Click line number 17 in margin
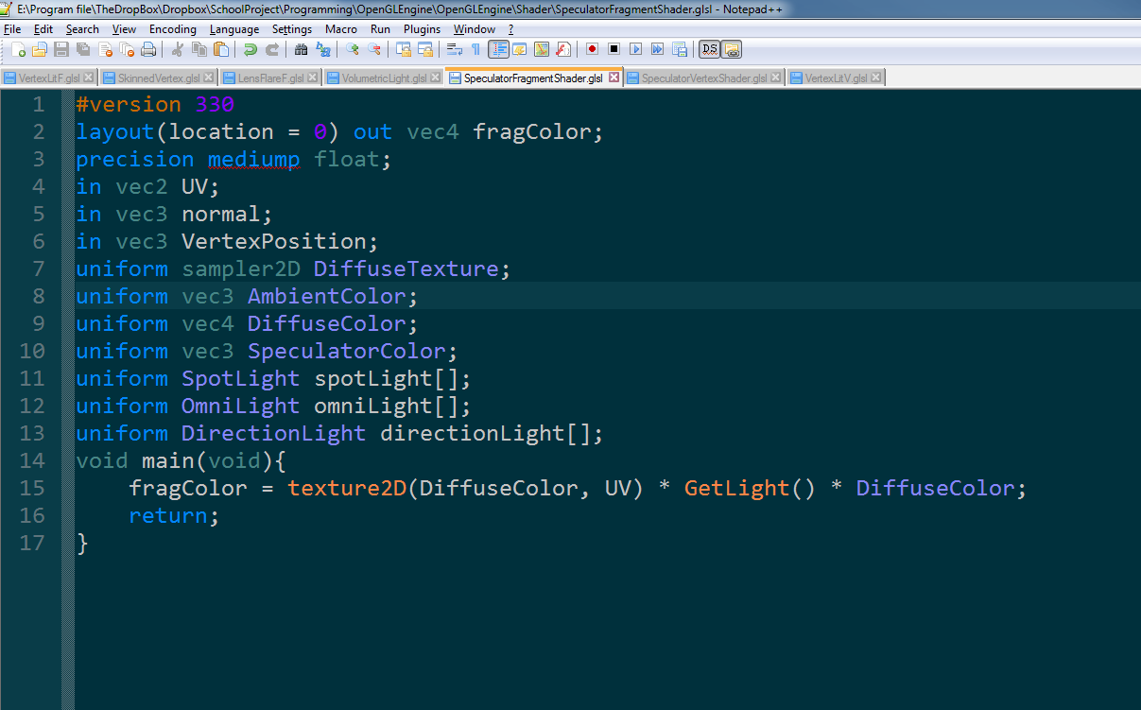 click(32, 544)
